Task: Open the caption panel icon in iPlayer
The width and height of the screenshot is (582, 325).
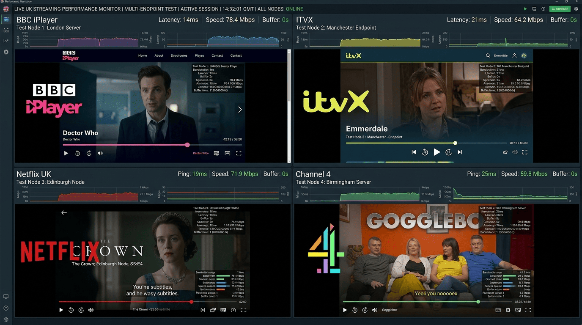Action: point(228,153)
